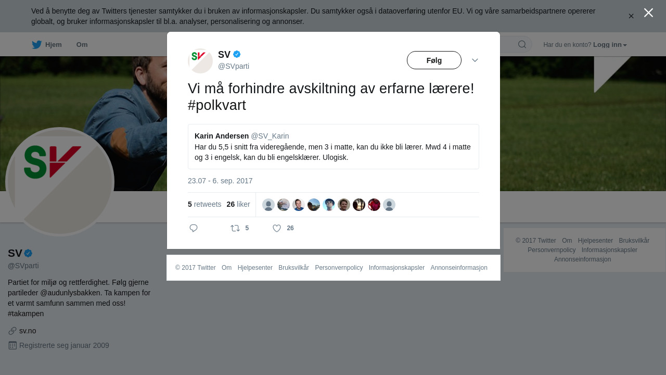Open the 26 liker list
This screenshot has width=666, height=375.
tap(238, 204)
